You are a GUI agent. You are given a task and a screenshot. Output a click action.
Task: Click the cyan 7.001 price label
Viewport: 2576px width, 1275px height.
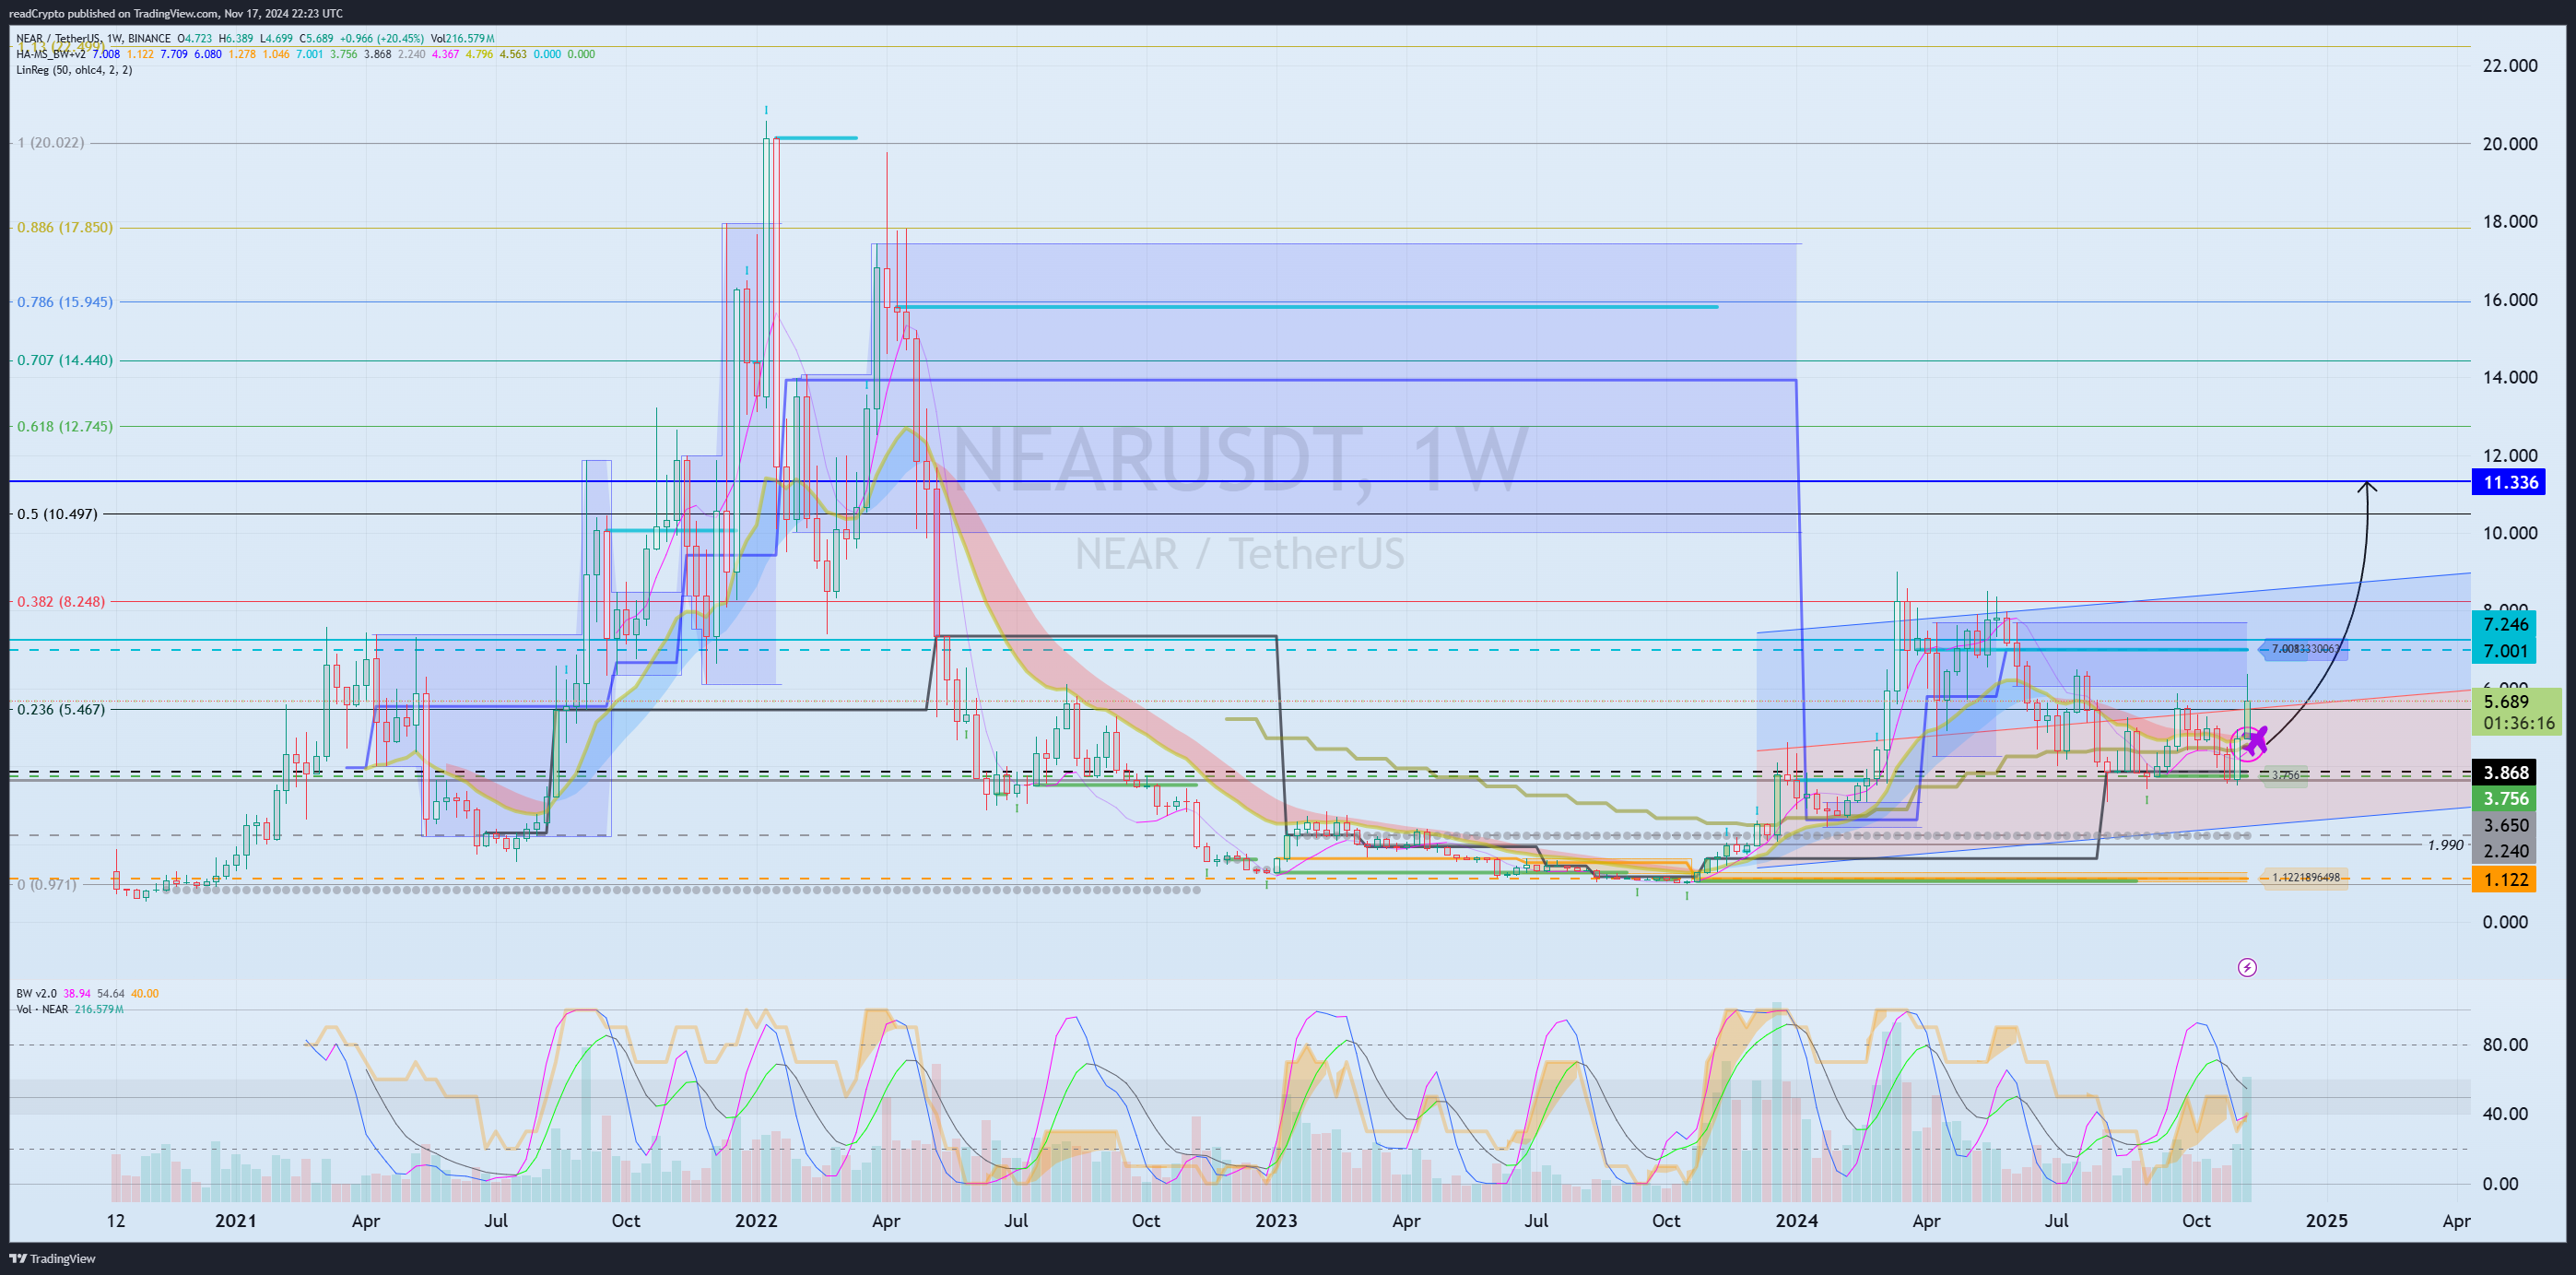2506,650
